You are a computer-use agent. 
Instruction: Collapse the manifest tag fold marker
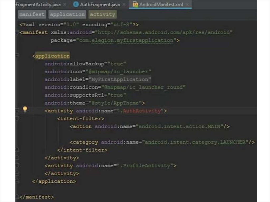coord(17,33)
